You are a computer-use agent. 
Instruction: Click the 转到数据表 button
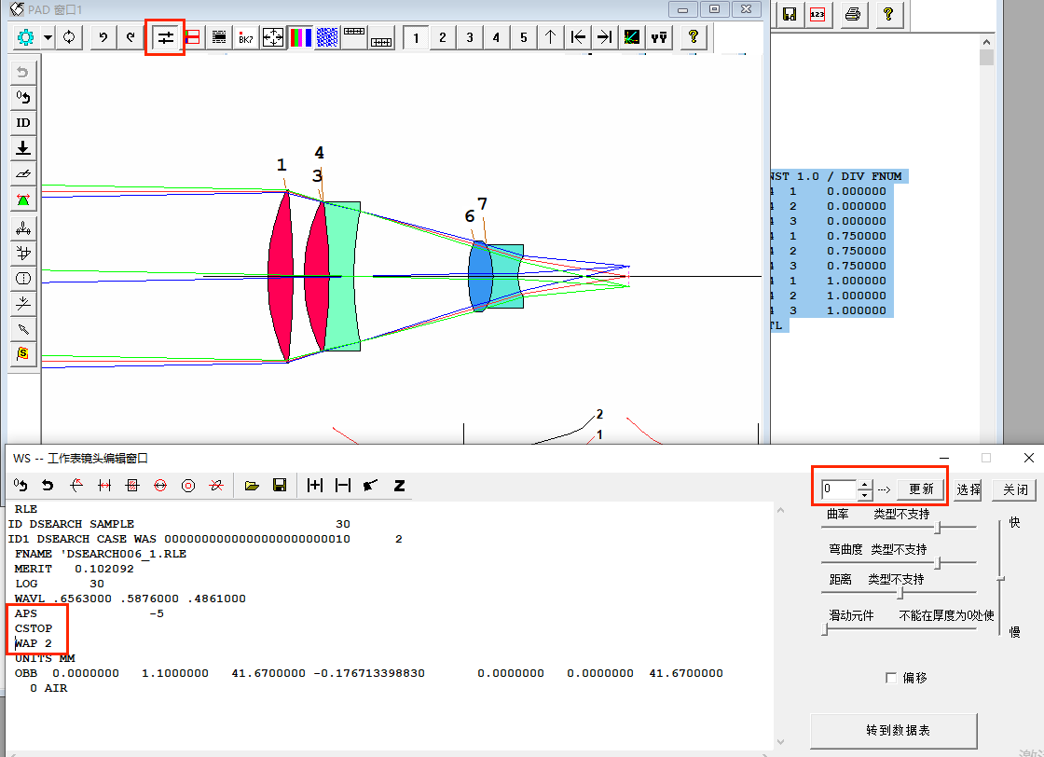click(x=894, y=730)
